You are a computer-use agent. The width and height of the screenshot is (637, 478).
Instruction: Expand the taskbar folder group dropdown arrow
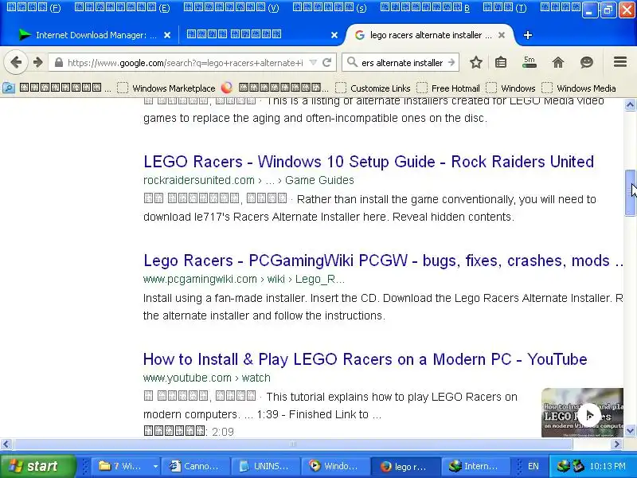(155, 466)
